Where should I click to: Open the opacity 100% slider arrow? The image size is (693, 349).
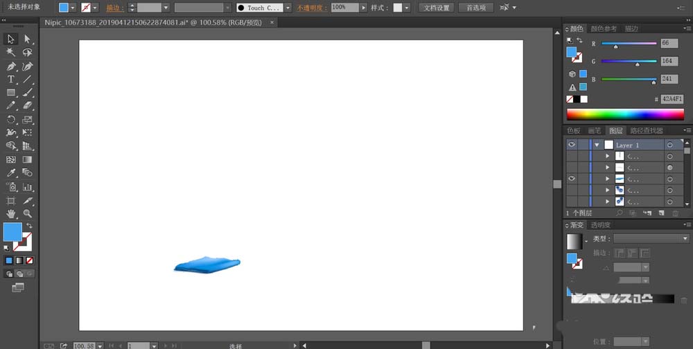[363, 8]
